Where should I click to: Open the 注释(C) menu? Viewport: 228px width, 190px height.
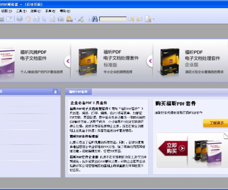tap(36, 11)
